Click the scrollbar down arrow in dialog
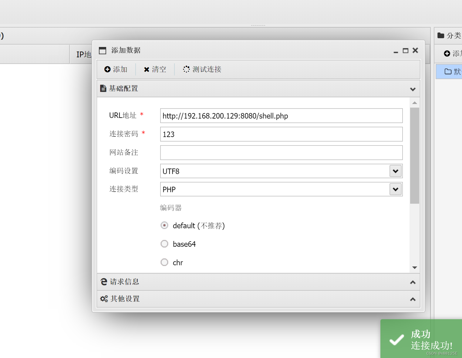The height and width of the screenshot is (358, 462). point(415,268)
